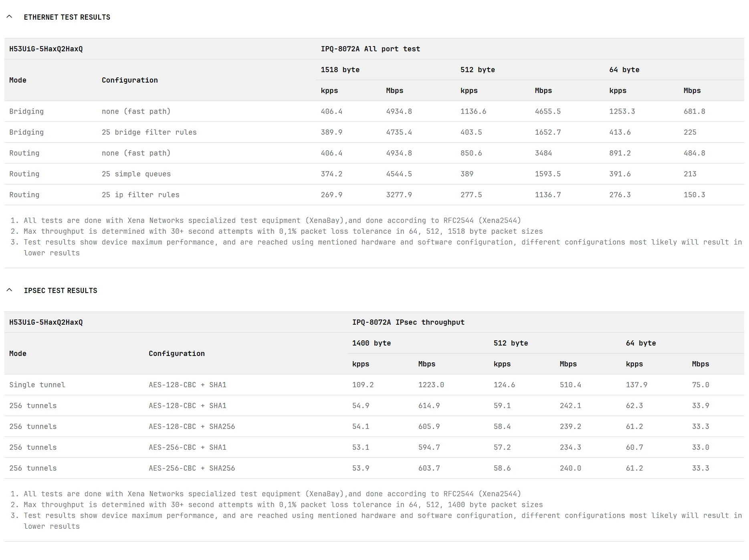The width and height of the screenshot is (749, 560).
Task: Click 'AES-256-CBC + SHA1' configuration cell
Action: (188, 447)
